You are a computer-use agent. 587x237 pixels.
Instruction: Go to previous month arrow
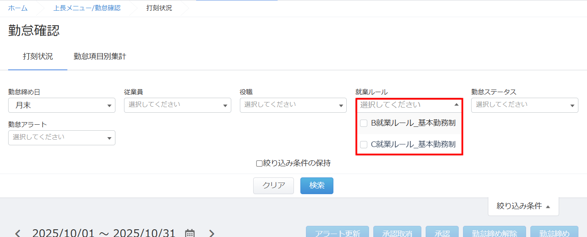pos(18,233)
